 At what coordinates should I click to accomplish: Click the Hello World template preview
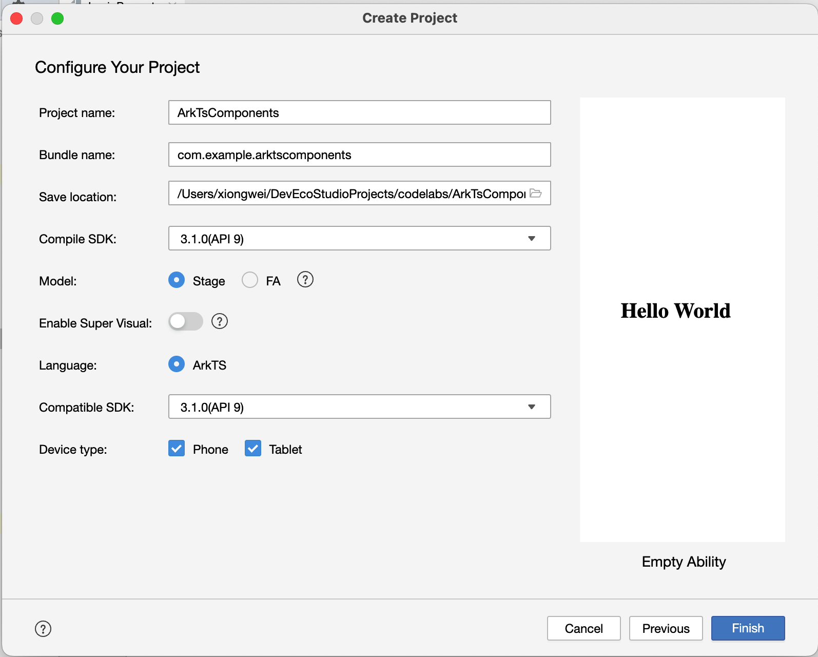(683, 320)
